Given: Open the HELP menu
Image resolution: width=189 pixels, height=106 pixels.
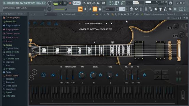Looking at the screenshot, I should point(43,3).
